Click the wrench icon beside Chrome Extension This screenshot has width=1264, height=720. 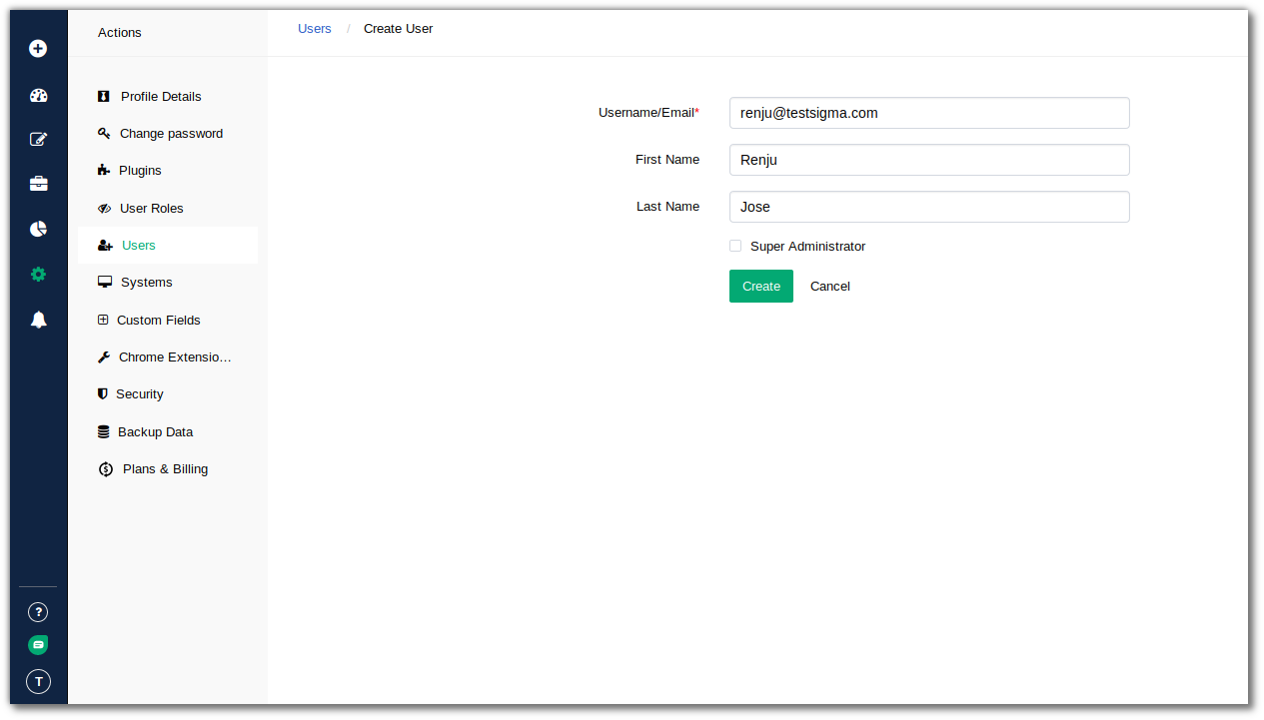point(103,358)
